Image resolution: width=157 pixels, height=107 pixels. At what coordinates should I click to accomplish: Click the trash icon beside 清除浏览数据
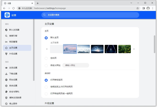(x=6, y=98)
